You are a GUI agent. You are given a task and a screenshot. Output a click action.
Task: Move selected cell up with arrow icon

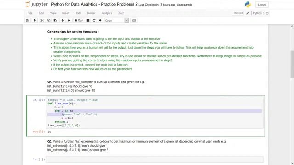pyautogui.click(x=62, y=20)
